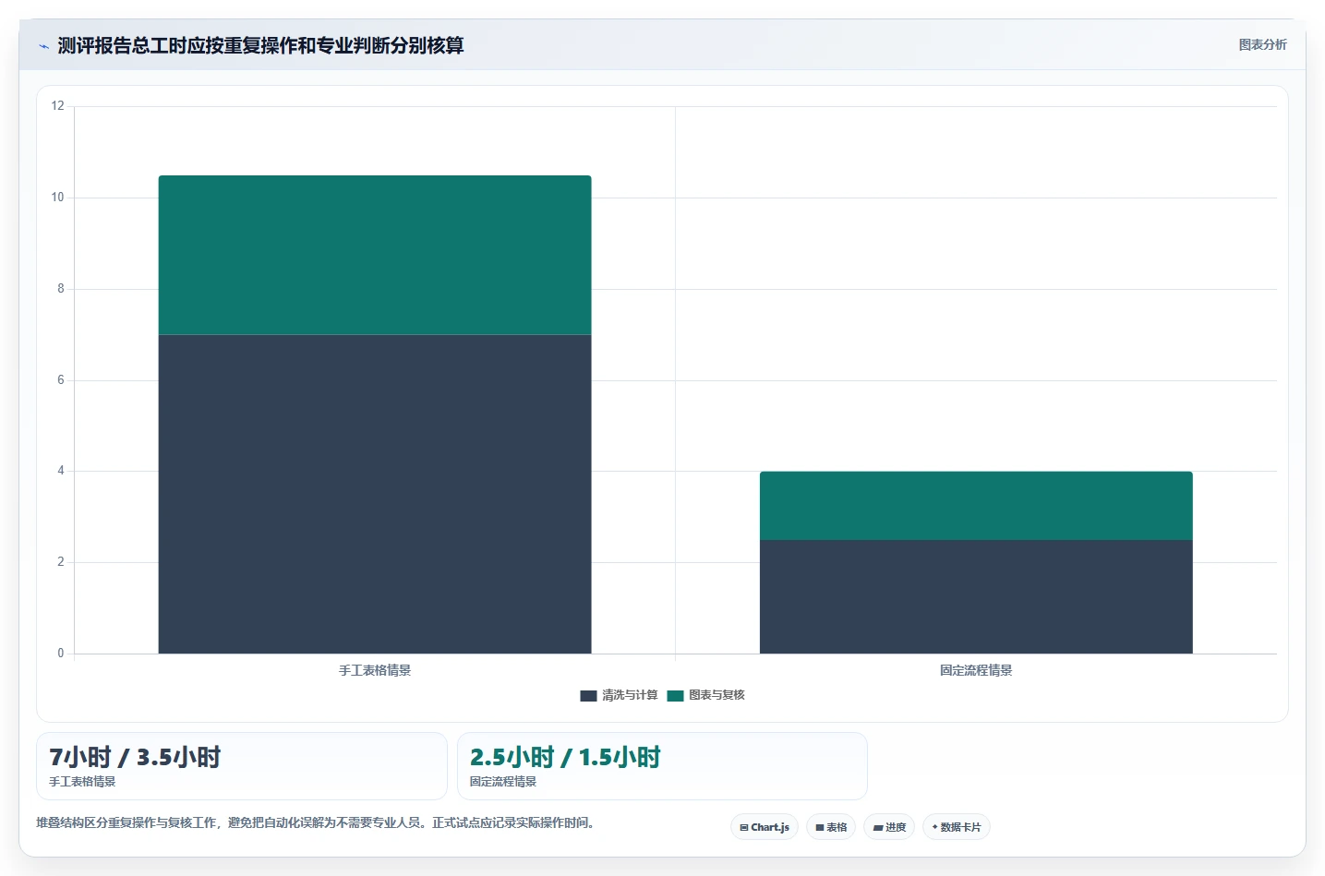This screenshot has height=876, width=1325.
Task: Click the dark segment of 固定流程情景 bar
Action: [976, 596]
